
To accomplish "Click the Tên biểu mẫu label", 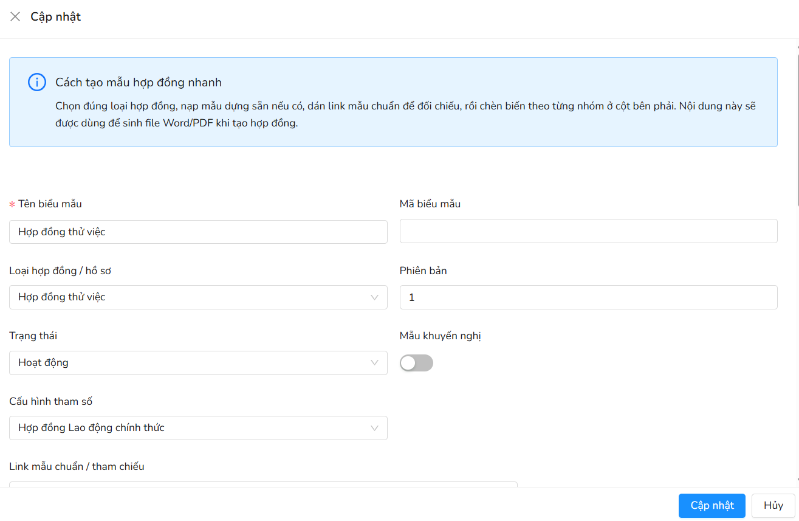I will coord(50,204).
